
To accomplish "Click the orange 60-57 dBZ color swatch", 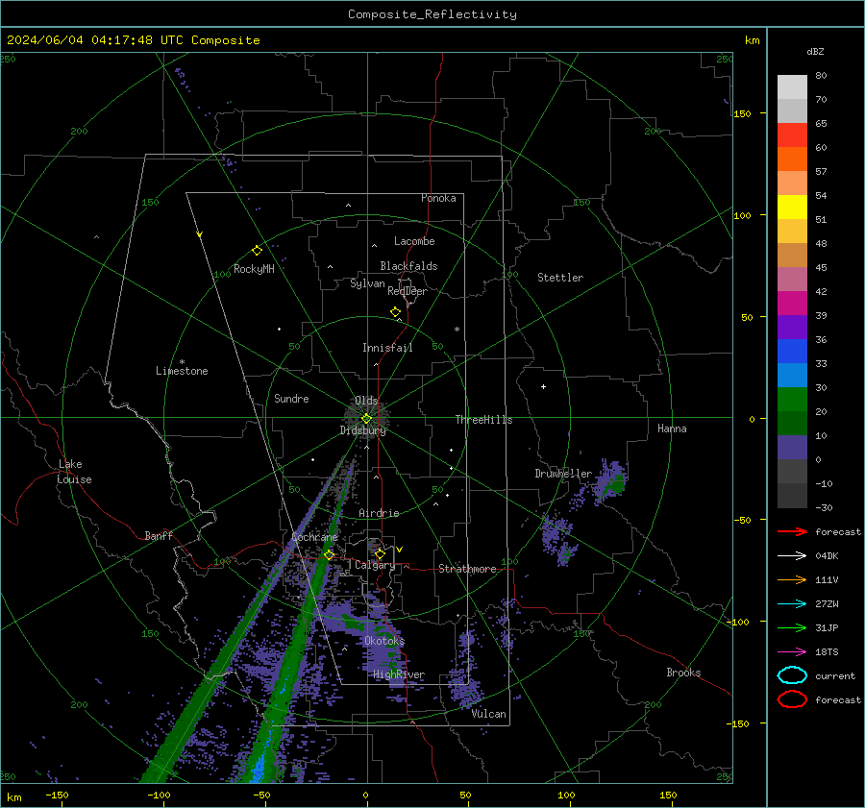I will (x=792, y=159).
